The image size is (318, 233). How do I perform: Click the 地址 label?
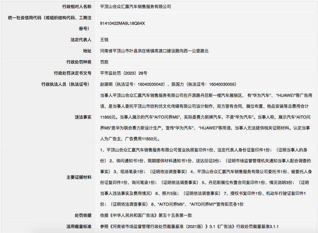pyautogui.click(x=87, y=51)
